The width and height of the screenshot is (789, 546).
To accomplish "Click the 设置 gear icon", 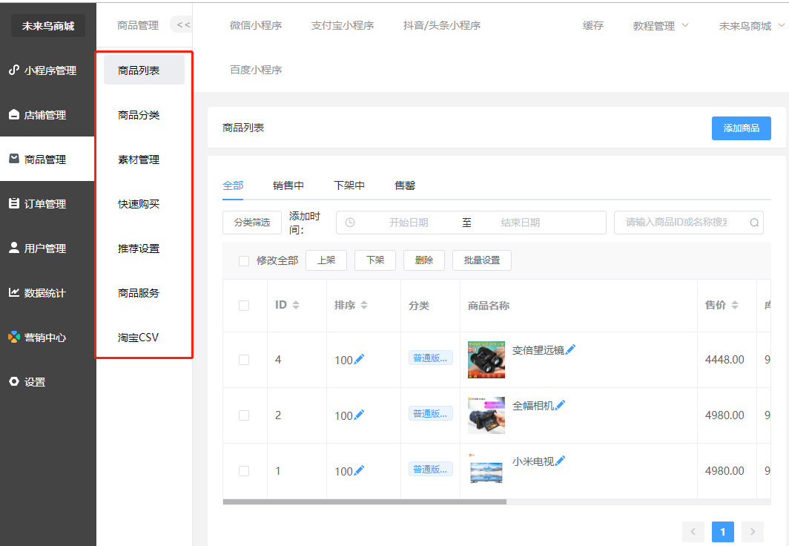I will tap(13, 382).
